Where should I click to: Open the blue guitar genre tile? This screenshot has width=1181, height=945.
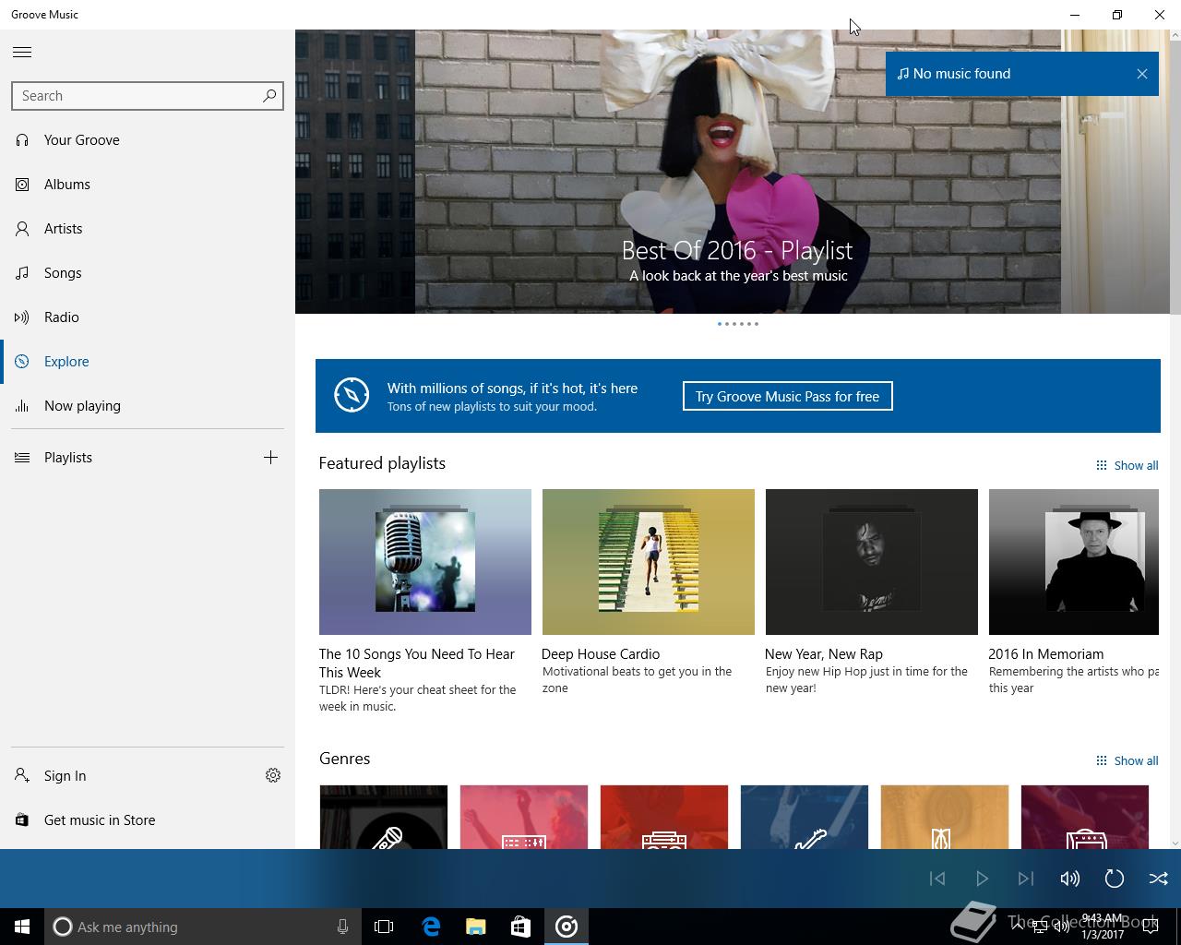pos(805,817)
